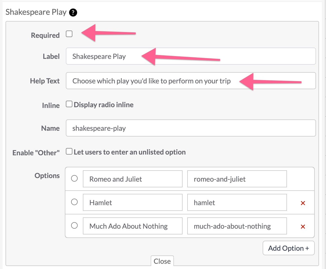Focus the Label field with Shakespeare Play
Viewport: 326px width, 269px height.
(x=191, y=56)
